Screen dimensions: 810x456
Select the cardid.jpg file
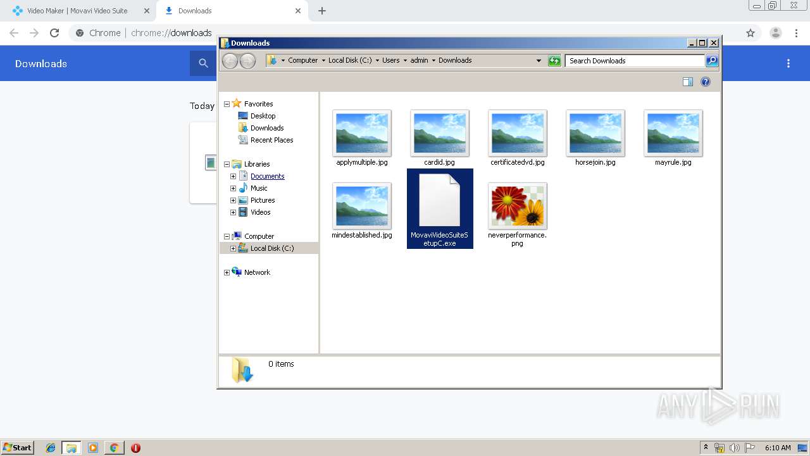(440, 138)
